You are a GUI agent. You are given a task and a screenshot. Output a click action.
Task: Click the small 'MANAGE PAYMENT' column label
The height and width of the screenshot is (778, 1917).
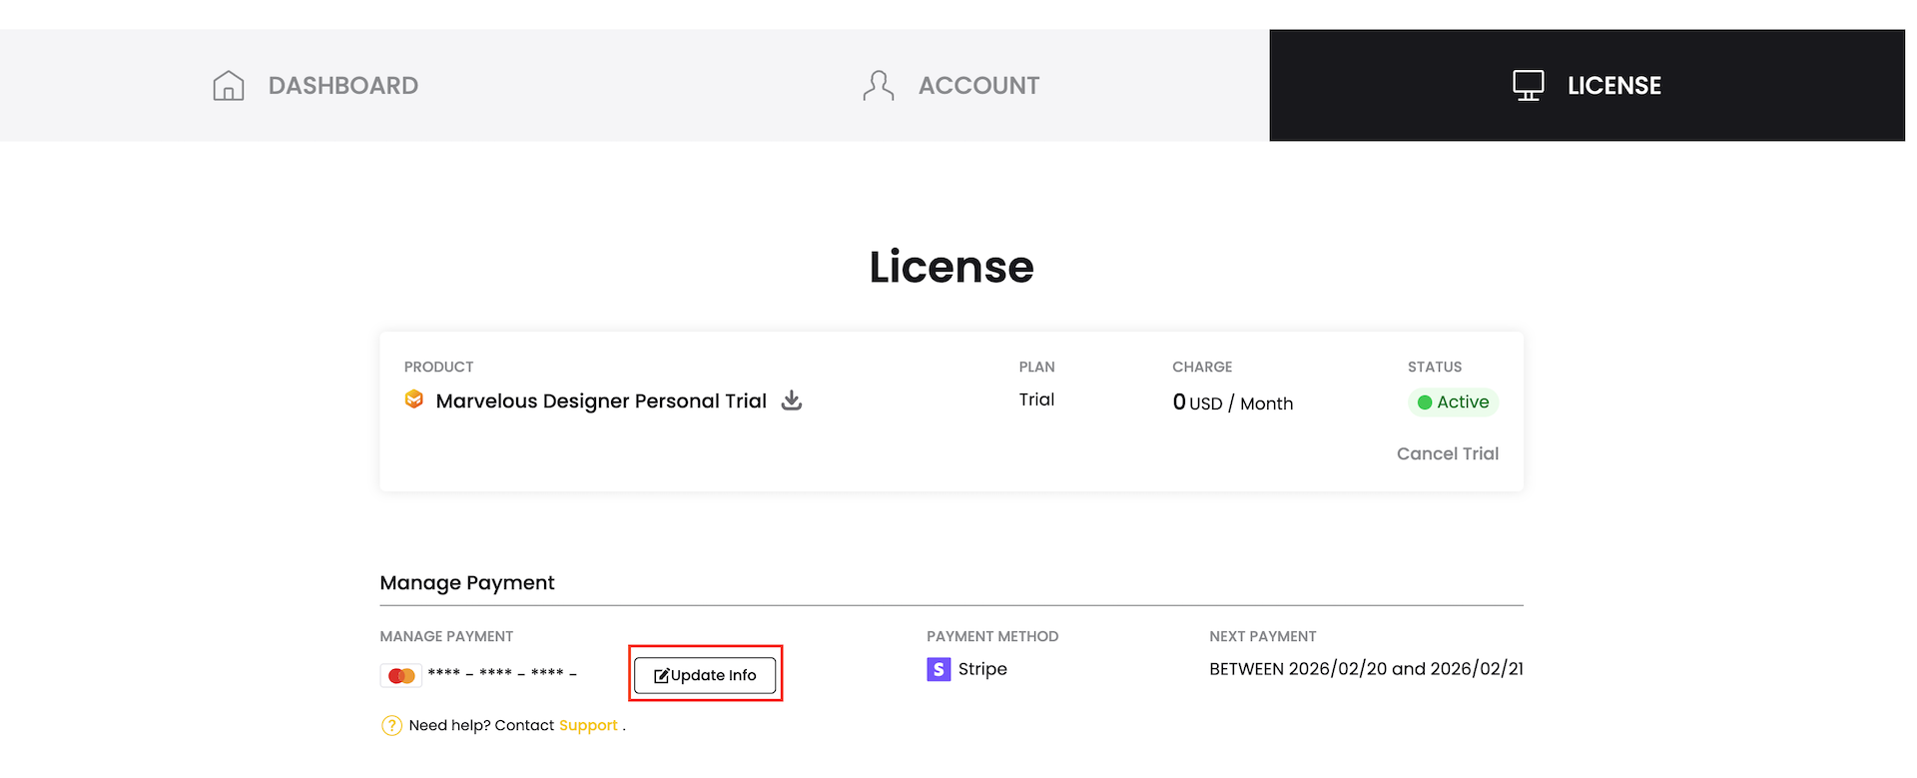(x=446, y=636)
